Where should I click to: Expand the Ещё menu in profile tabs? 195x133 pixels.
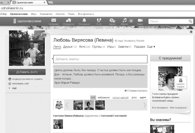tap(151, 47)
